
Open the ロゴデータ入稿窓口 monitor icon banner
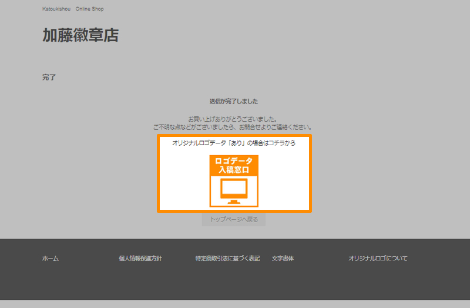click(x=234, y=181)
